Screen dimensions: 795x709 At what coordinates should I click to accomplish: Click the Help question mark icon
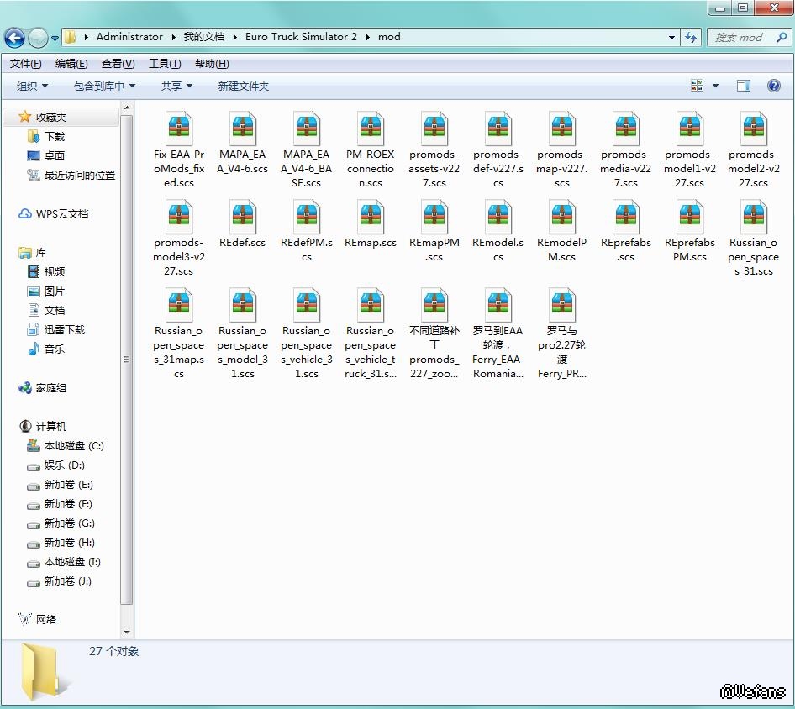point(773,86)
